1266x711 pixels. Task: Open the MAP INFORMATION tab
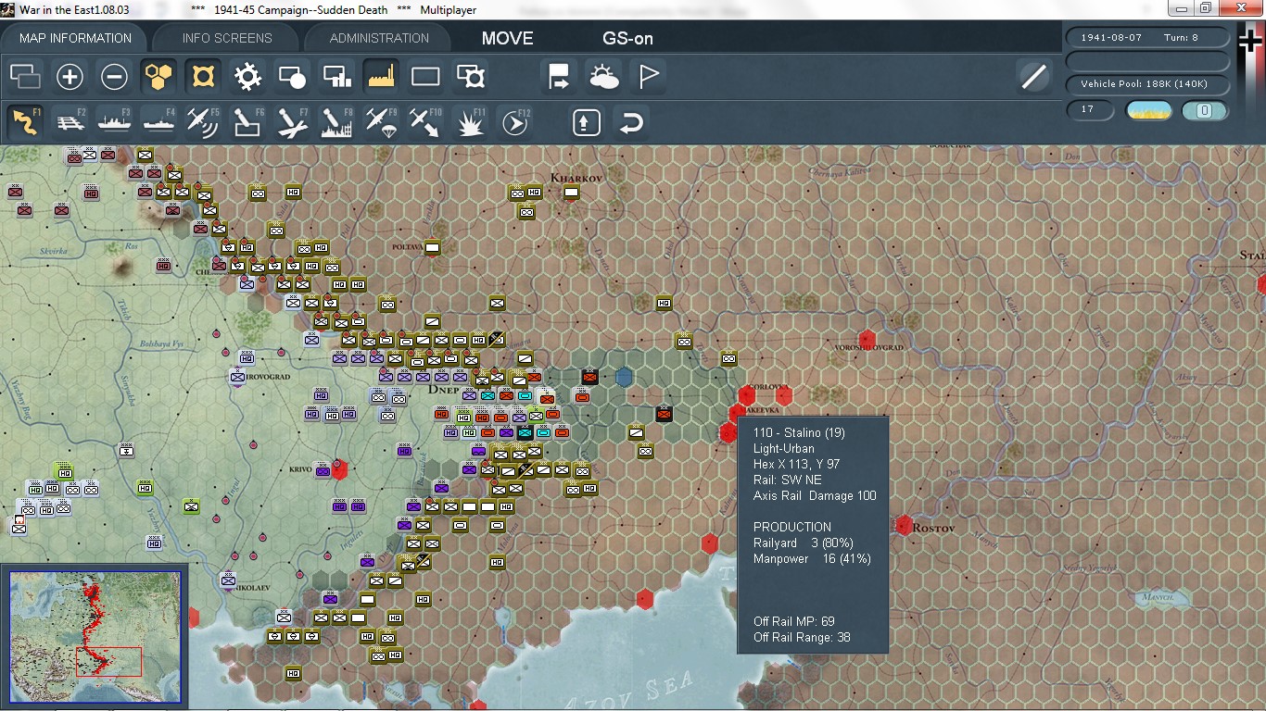coord(77,38)
